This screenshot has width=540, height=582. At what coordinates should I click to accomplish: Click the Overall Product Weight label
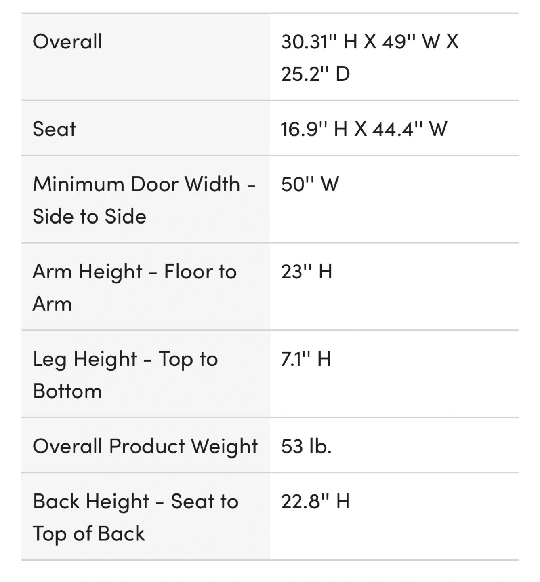point(145,447)
